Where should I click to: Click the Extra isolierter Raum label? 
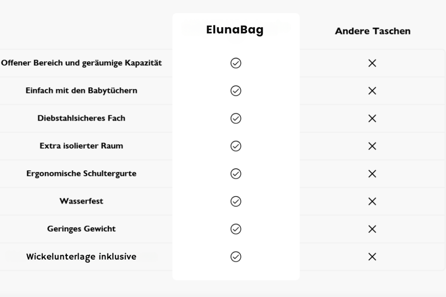tap(81, 146)
